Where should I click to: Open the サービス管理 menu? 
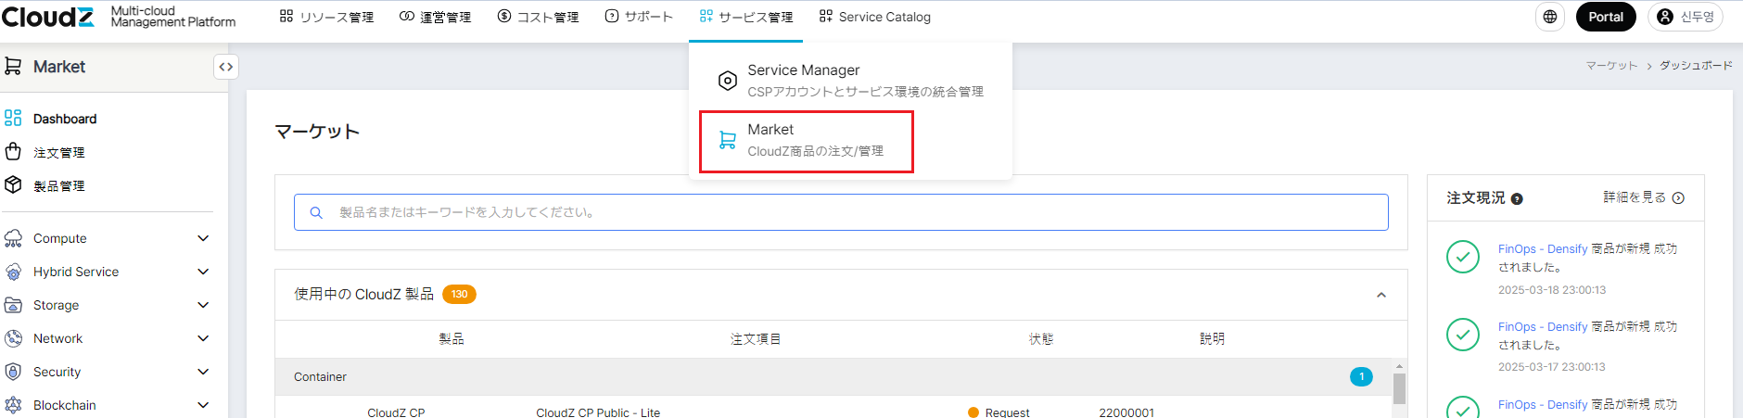pos(746,17)
